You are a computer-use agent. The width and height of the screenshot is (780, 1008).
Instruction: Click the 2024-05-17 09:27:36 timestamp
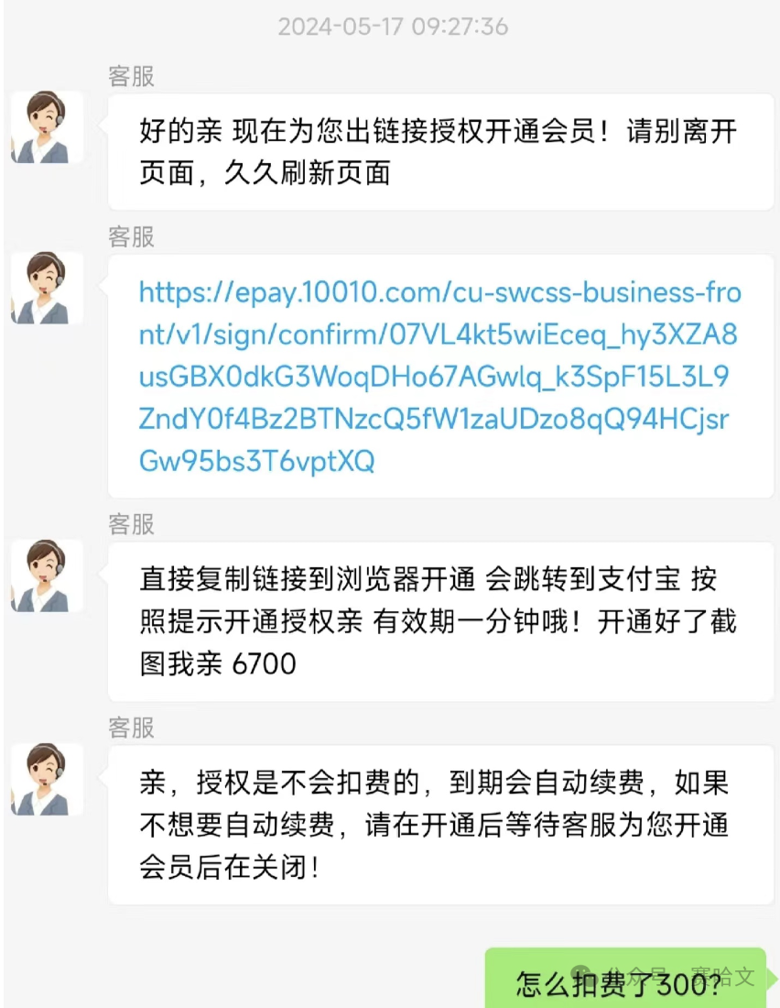point(393,27)
